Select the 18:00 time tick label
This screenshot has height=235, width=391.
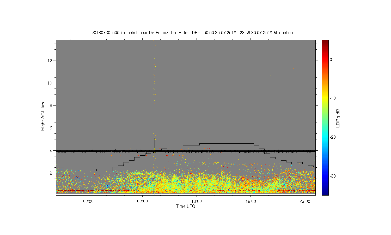251,201
